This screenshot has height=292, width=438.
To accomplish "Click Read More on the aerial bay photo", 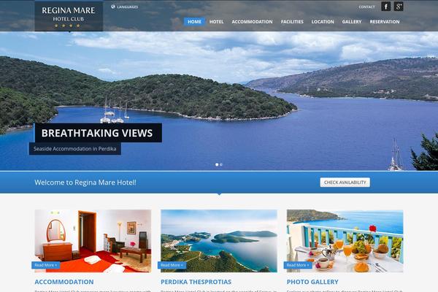I will pos(172,265).
